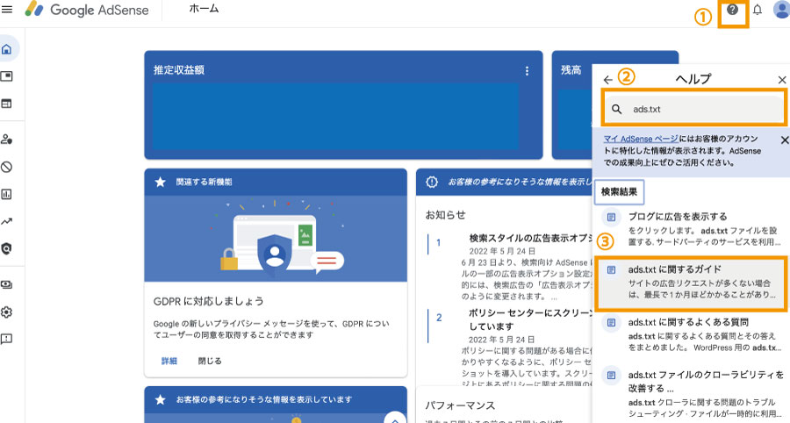Open the Feedback sidebar icon
This screenshot has width=790, height=423.
(6, 339)
